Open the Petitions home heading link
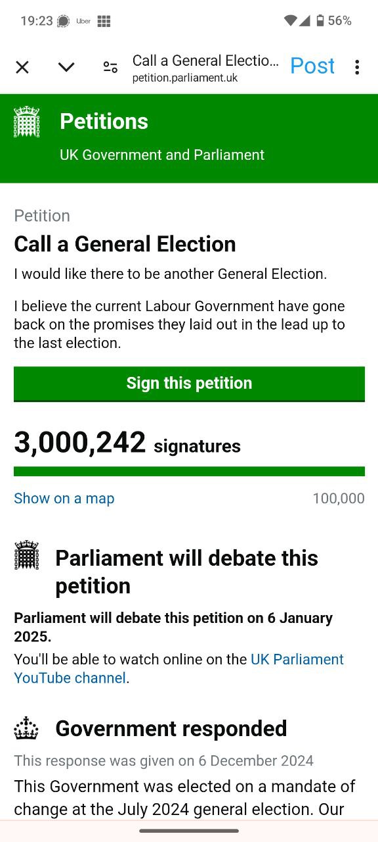Screen dimensions: 378x842 click(104, 122)
